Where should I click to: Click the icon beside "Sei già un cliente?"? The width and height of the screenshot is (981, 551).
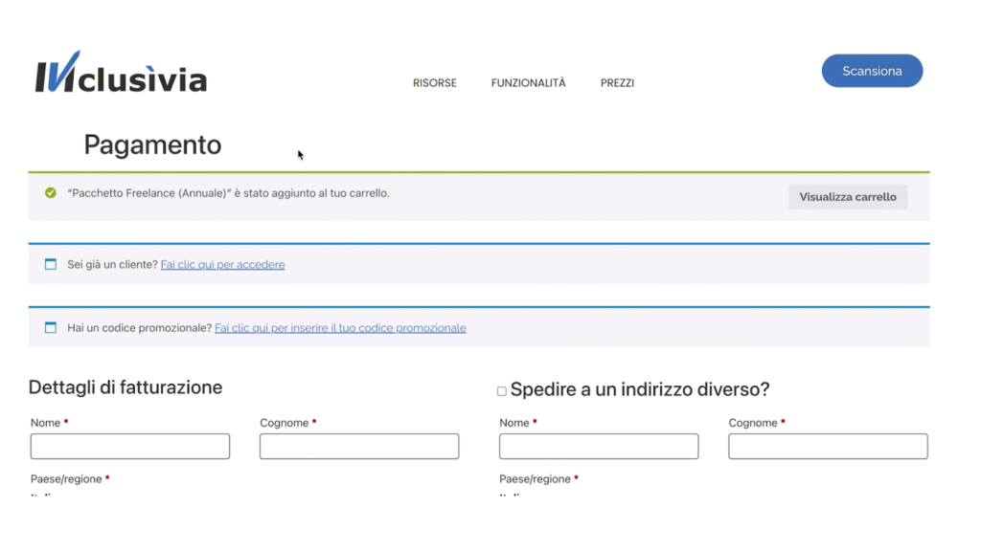(51, 265)
